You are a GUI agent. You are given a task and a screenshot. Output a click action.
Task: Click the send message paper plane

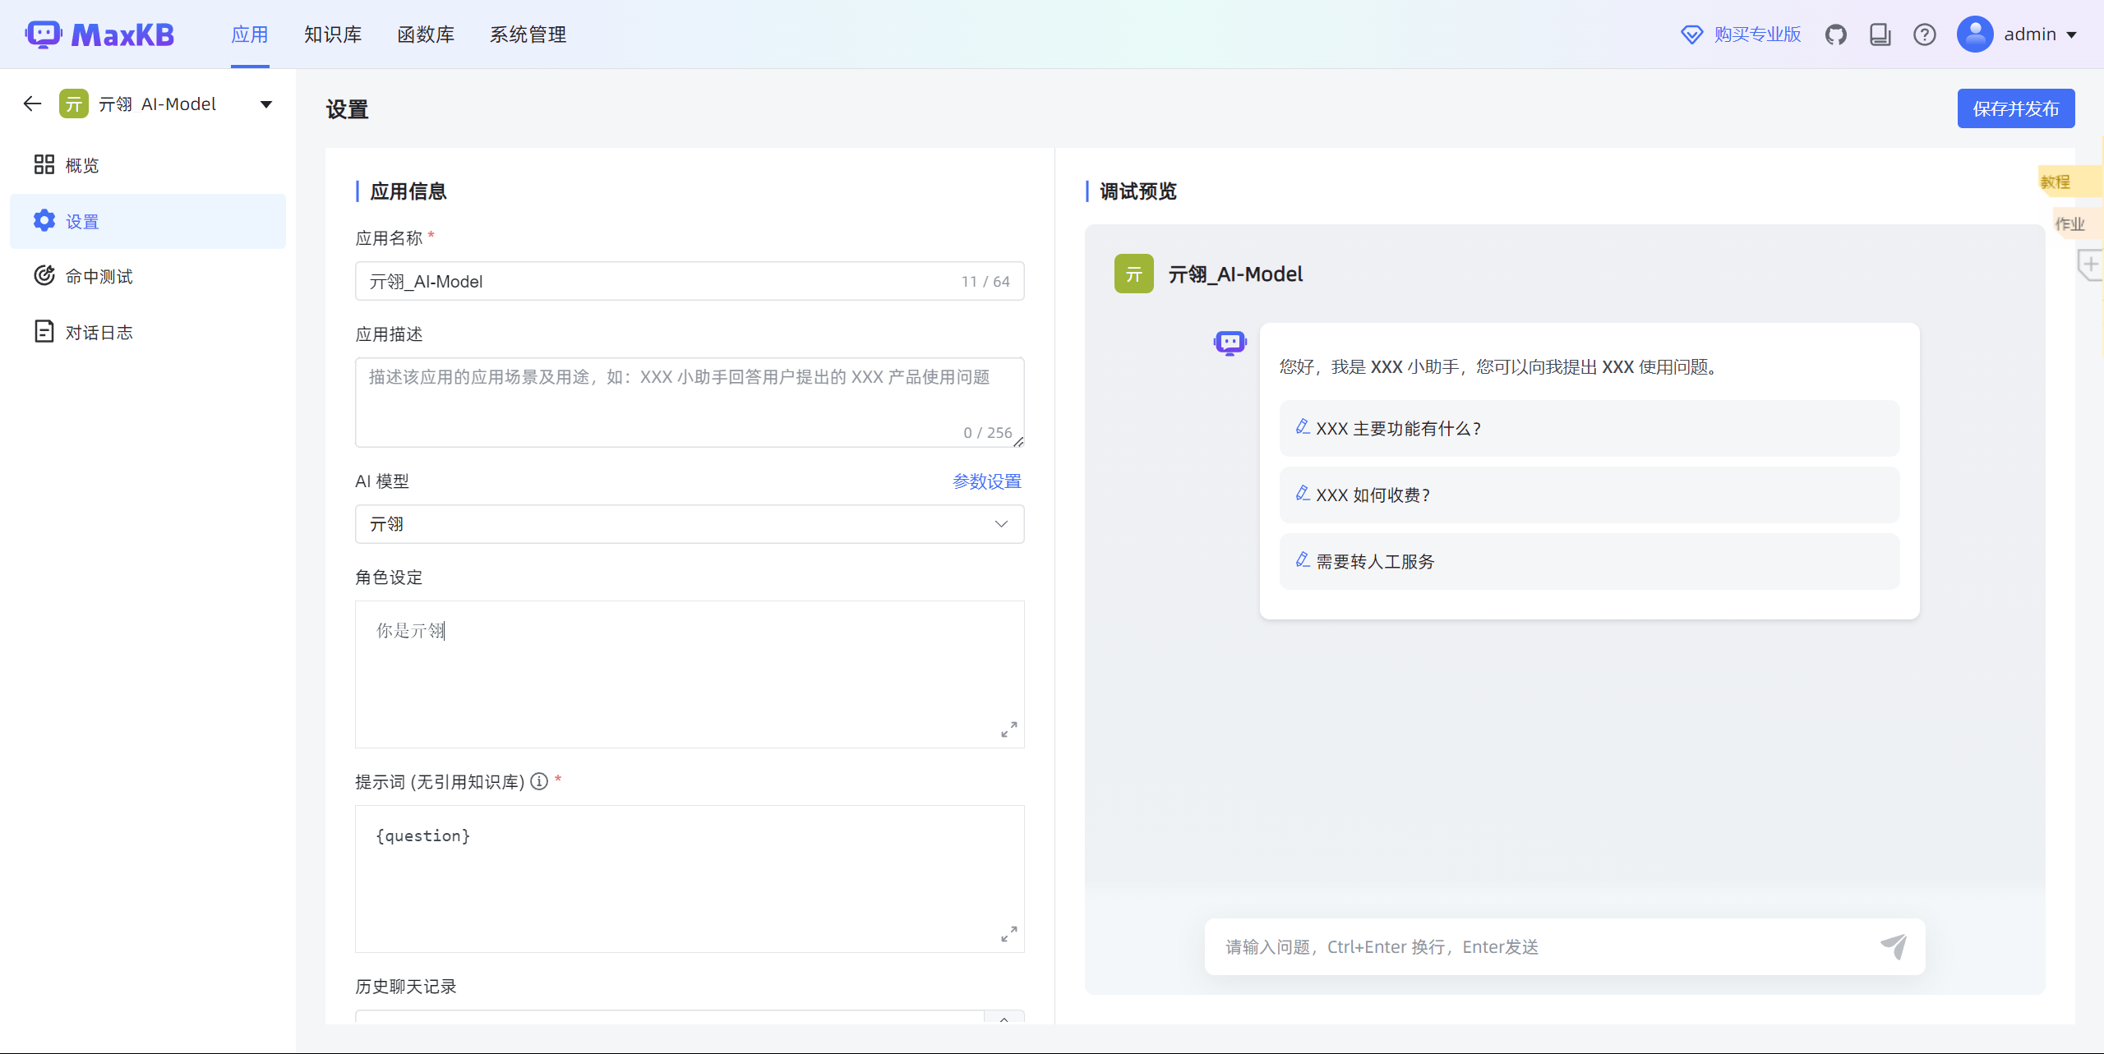(1894, 946)
